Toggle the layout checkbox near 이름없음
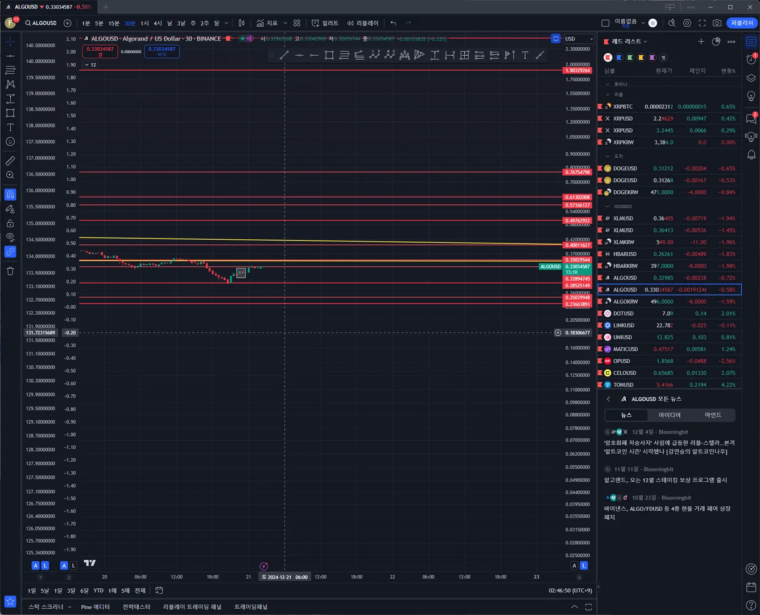 pos(605,23)
